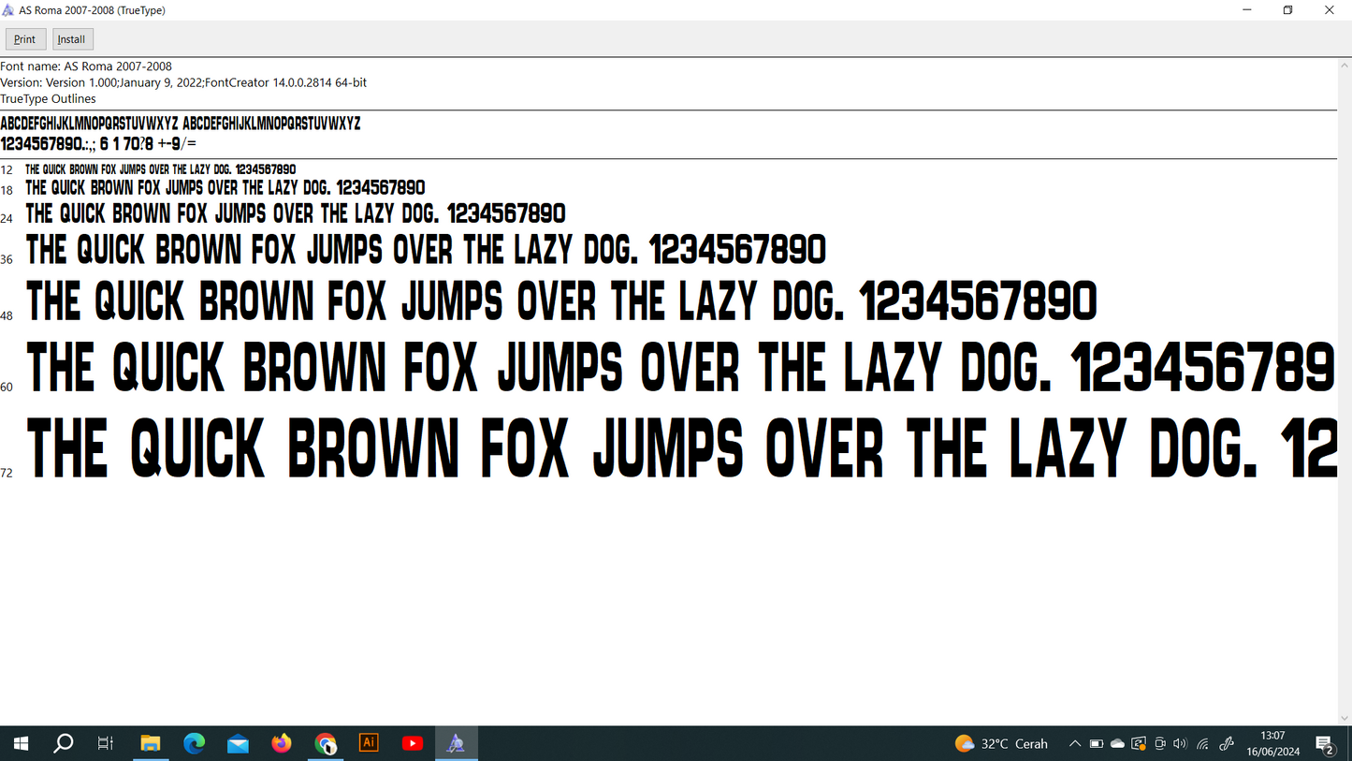This screenshot has width=1352, height=761.
Task: Open the notification center with 2 alerts
Action: 1325,745
